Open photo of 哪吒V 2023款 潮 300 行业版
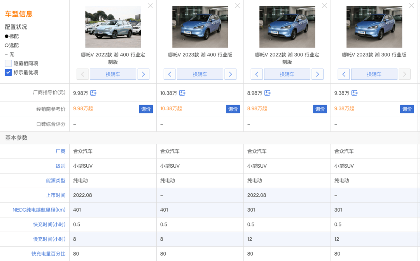 pos(374,27)
